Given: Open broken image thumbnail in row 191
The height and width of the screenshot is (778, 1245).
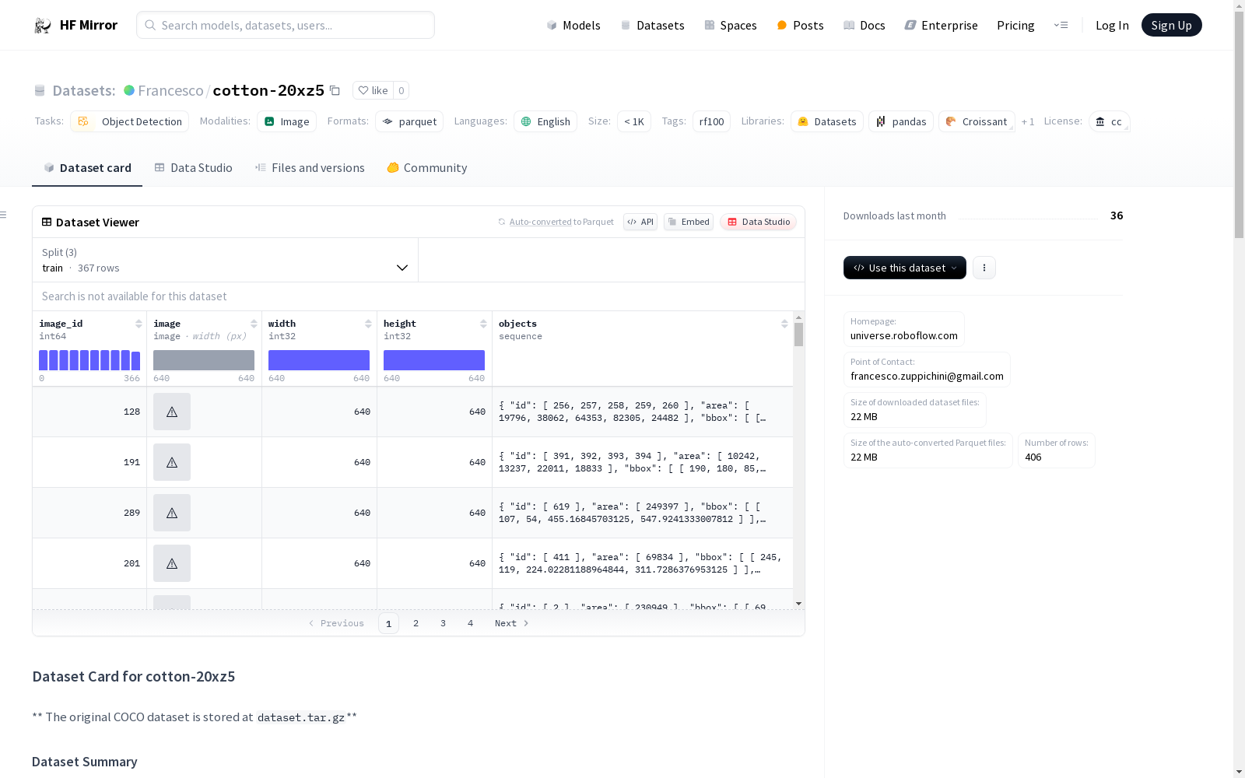Looking at the screenshot, I should 172,462.
